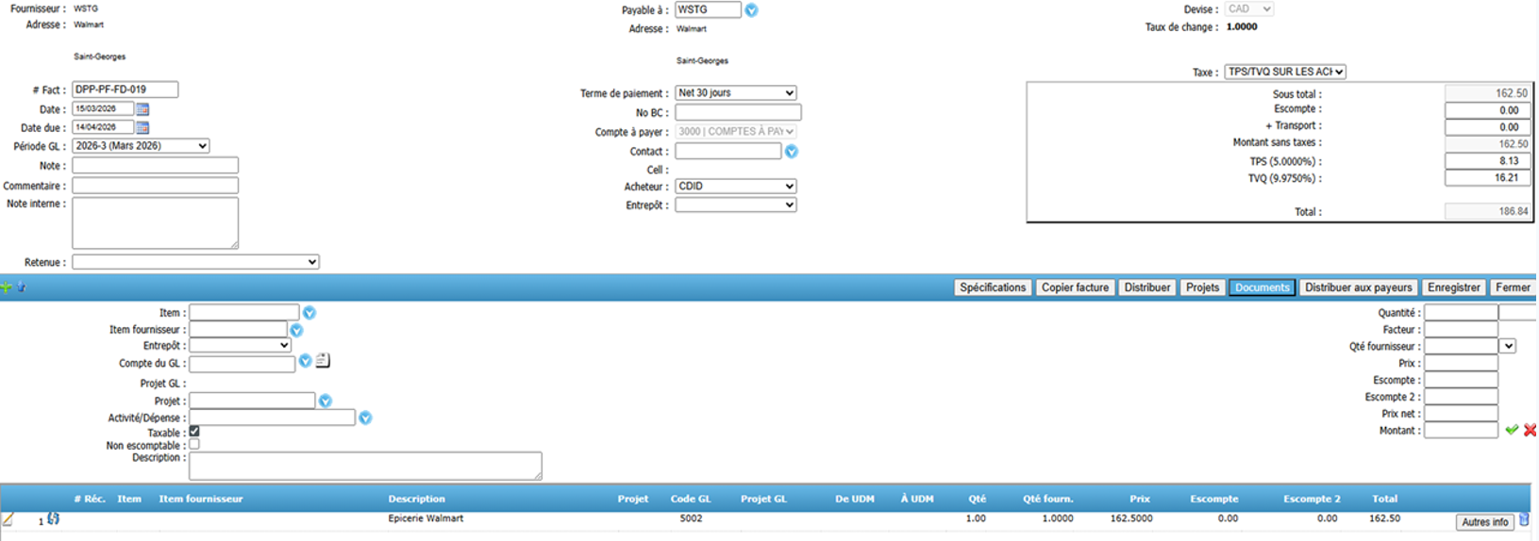Confirm the line with the green checkmark

(1512, 430)
